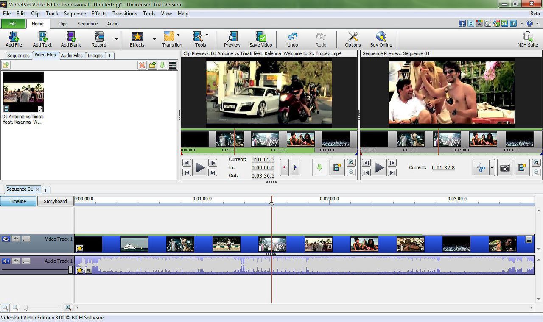Mute Audio Track 1 speaker icon
543x322 pixels.
point(6,261)
